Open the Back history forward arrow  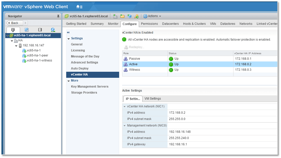click(26, 23)
